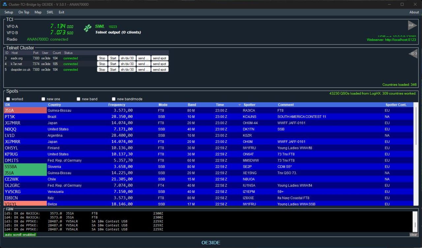This screenshot has width=422, height=248.
Task: Check the 'new band/mode' checkbox
Action: point(114,99)
